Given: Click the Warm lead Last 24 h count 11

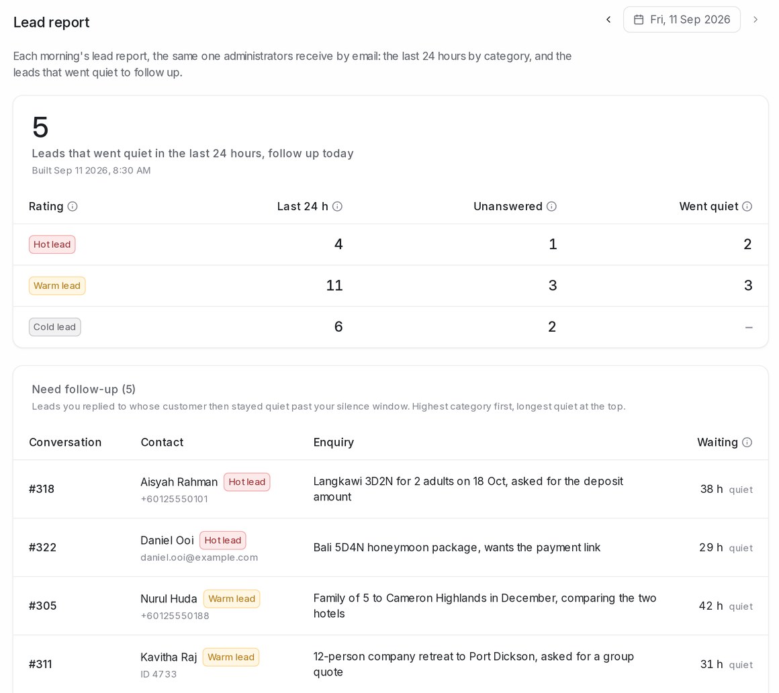Looking at the screenshot, I should click(x=334, y=285).
